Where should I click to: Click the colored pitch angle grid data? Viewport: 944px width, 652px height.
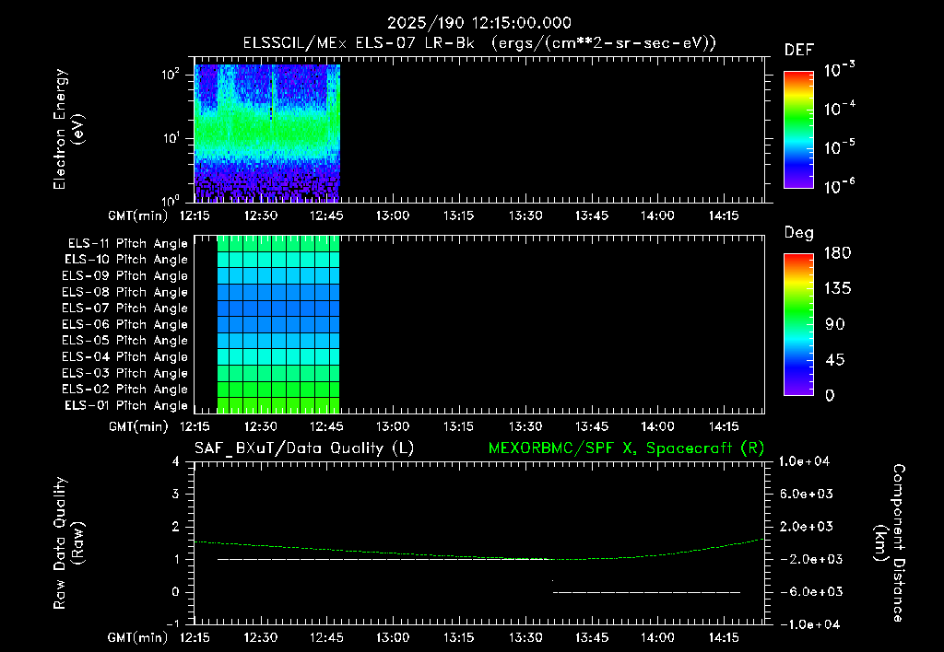278,324
